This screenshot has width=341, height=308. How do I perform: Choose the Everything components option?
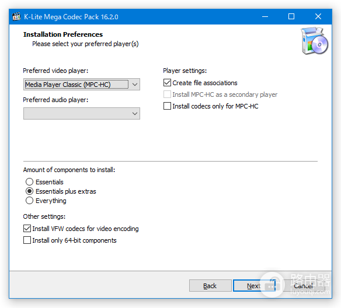tap(29, 201)
